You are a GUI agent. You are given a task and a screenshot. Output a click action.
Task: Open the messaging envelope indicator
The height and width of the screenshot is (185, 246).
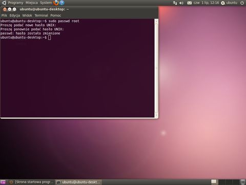point(190,3)
